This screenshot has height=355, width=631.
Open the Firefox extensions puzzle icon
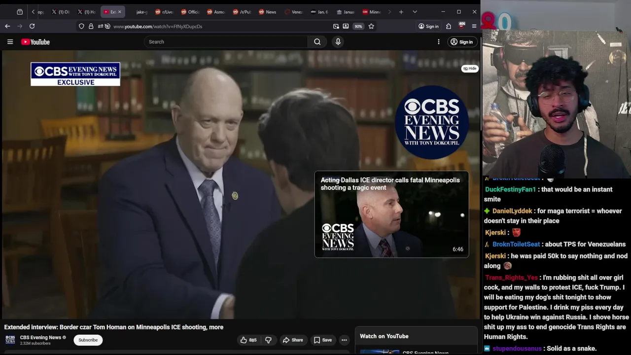click(x=449, y=26)
